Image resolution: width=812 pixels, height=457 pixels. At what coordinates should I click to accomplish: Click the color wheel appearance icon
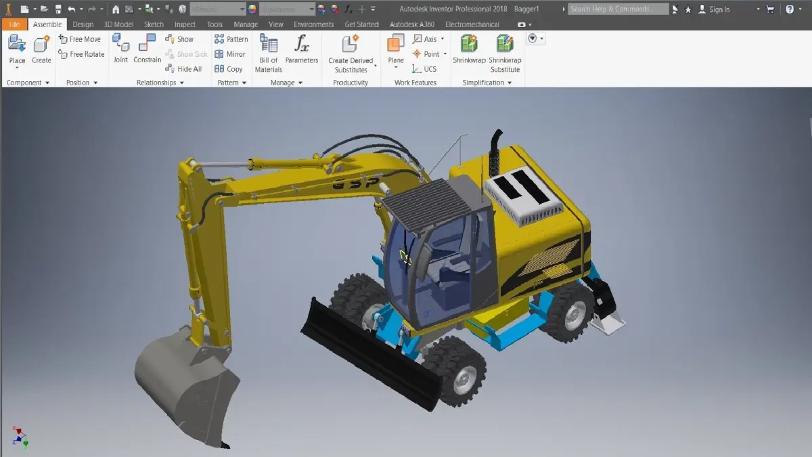252,9
